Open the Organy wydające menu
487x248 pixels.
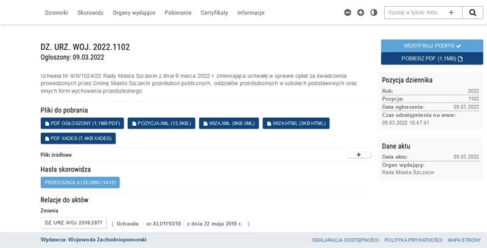pos(134,13)
